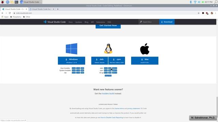Image resolution: width=218 pixels, height=122 pixels.
Task: Click the green CPU monitor tray icon
Action: point(203,2)
